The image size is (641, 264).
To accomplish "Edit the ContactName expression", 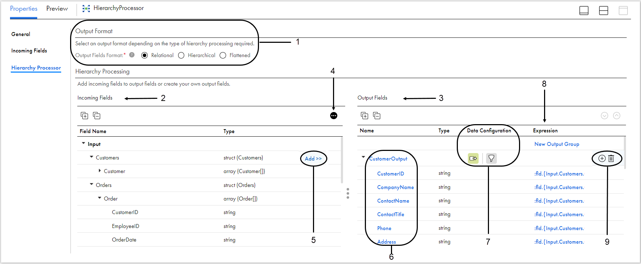I will click(x=559, y=201).
